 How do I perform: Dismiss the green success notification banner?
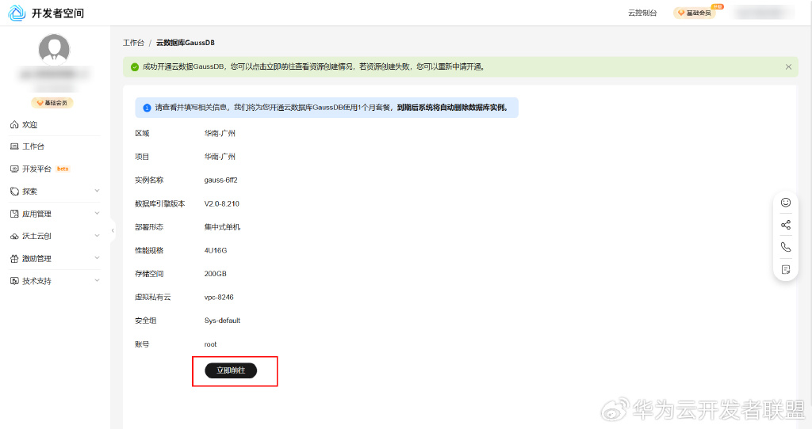[788, 66]
